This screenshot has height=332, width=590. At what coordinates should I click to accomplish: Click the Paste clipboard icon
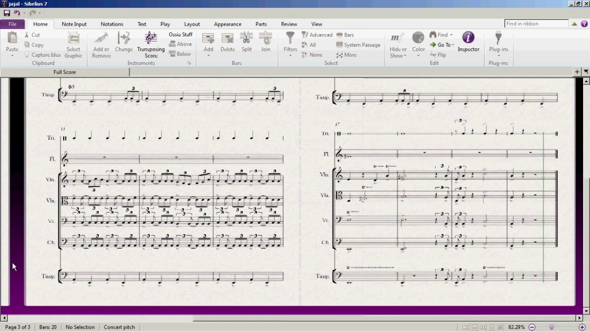click(x=12, y=38)
